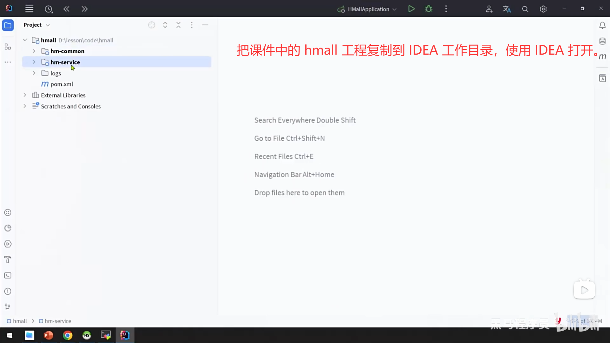Expand the logs folder
Image resolution: width=610 pixels, height=343 pixels.
[34, 73]
